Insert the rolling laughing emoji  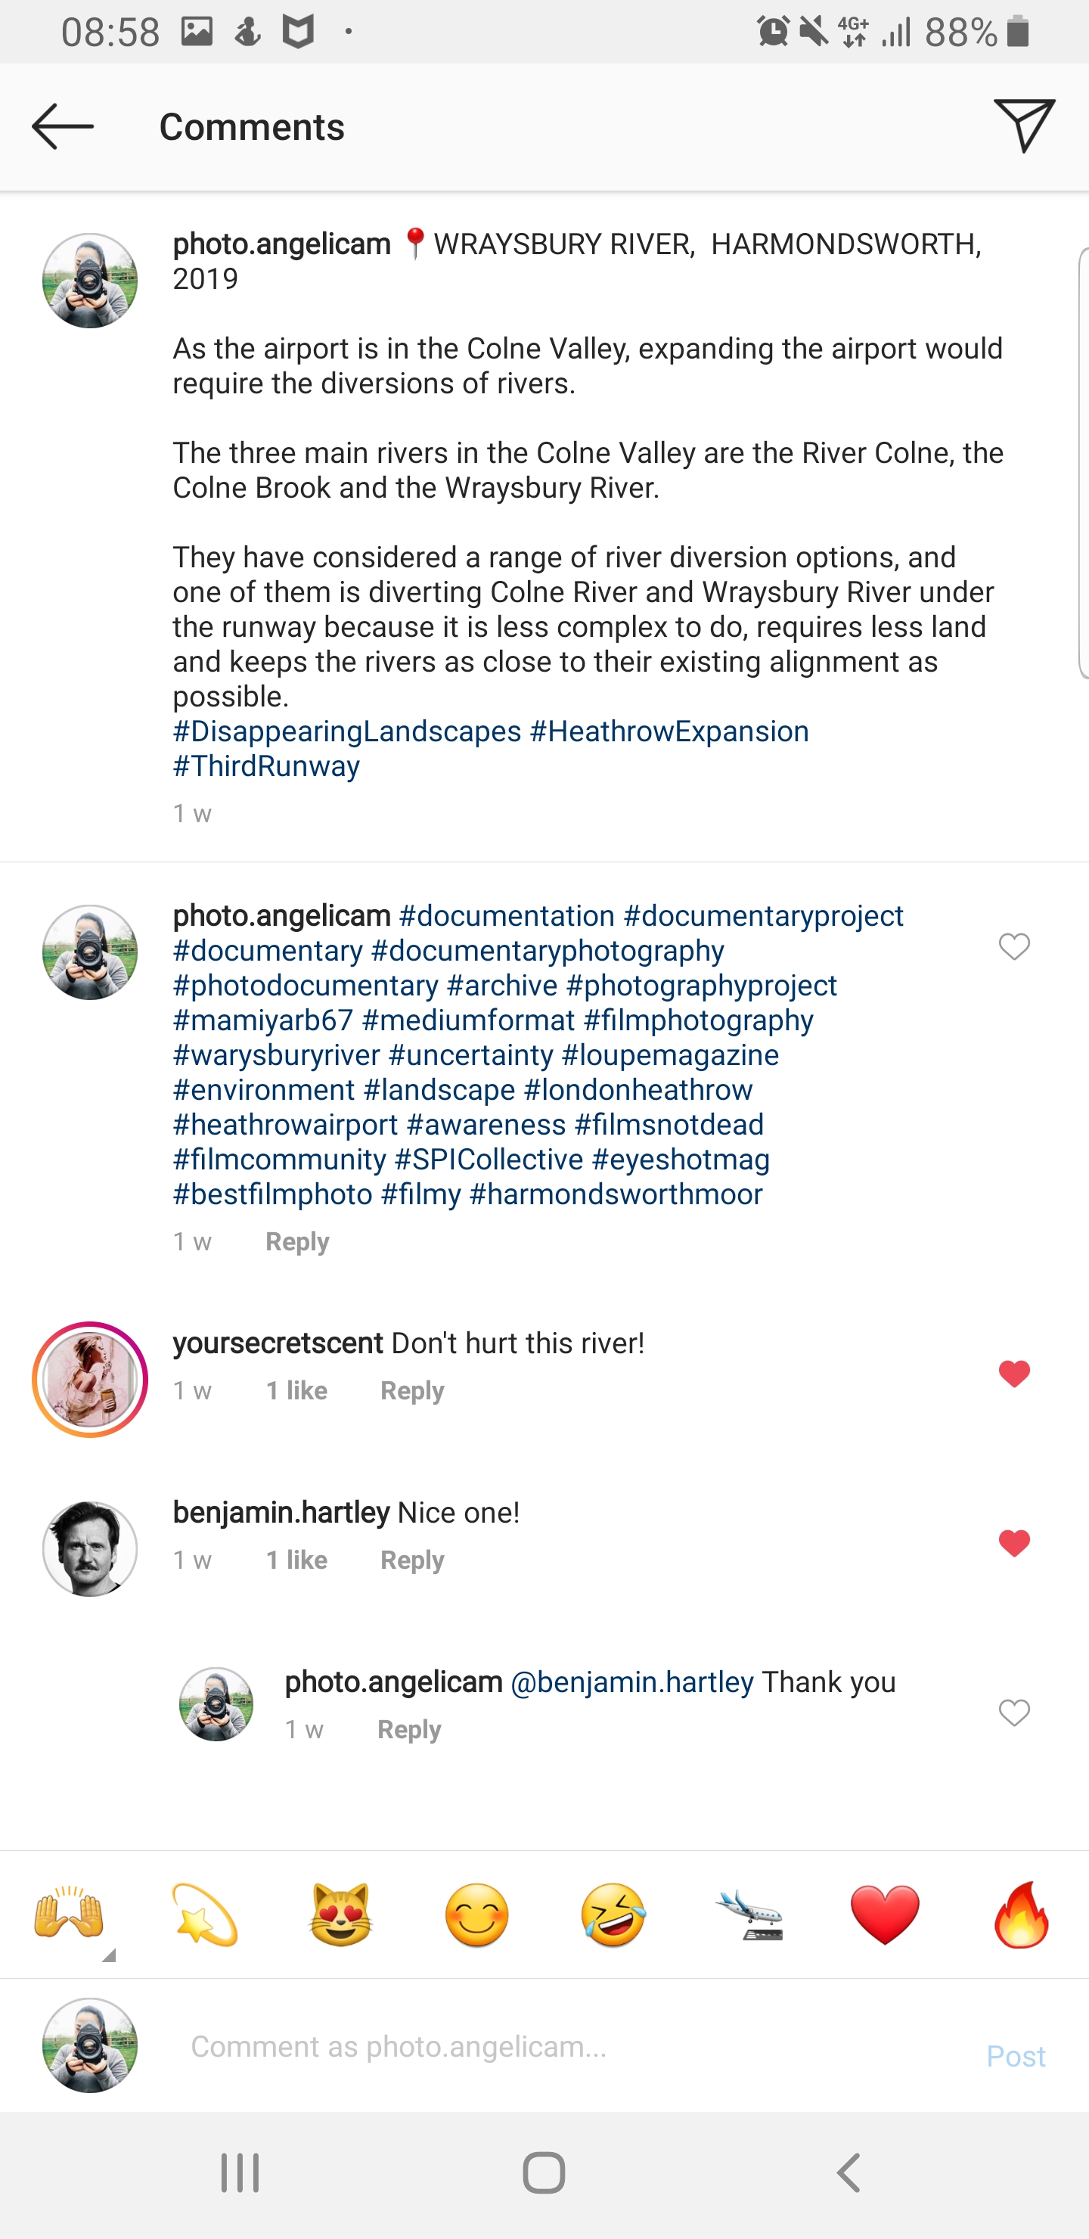(x=613, y=1913)
